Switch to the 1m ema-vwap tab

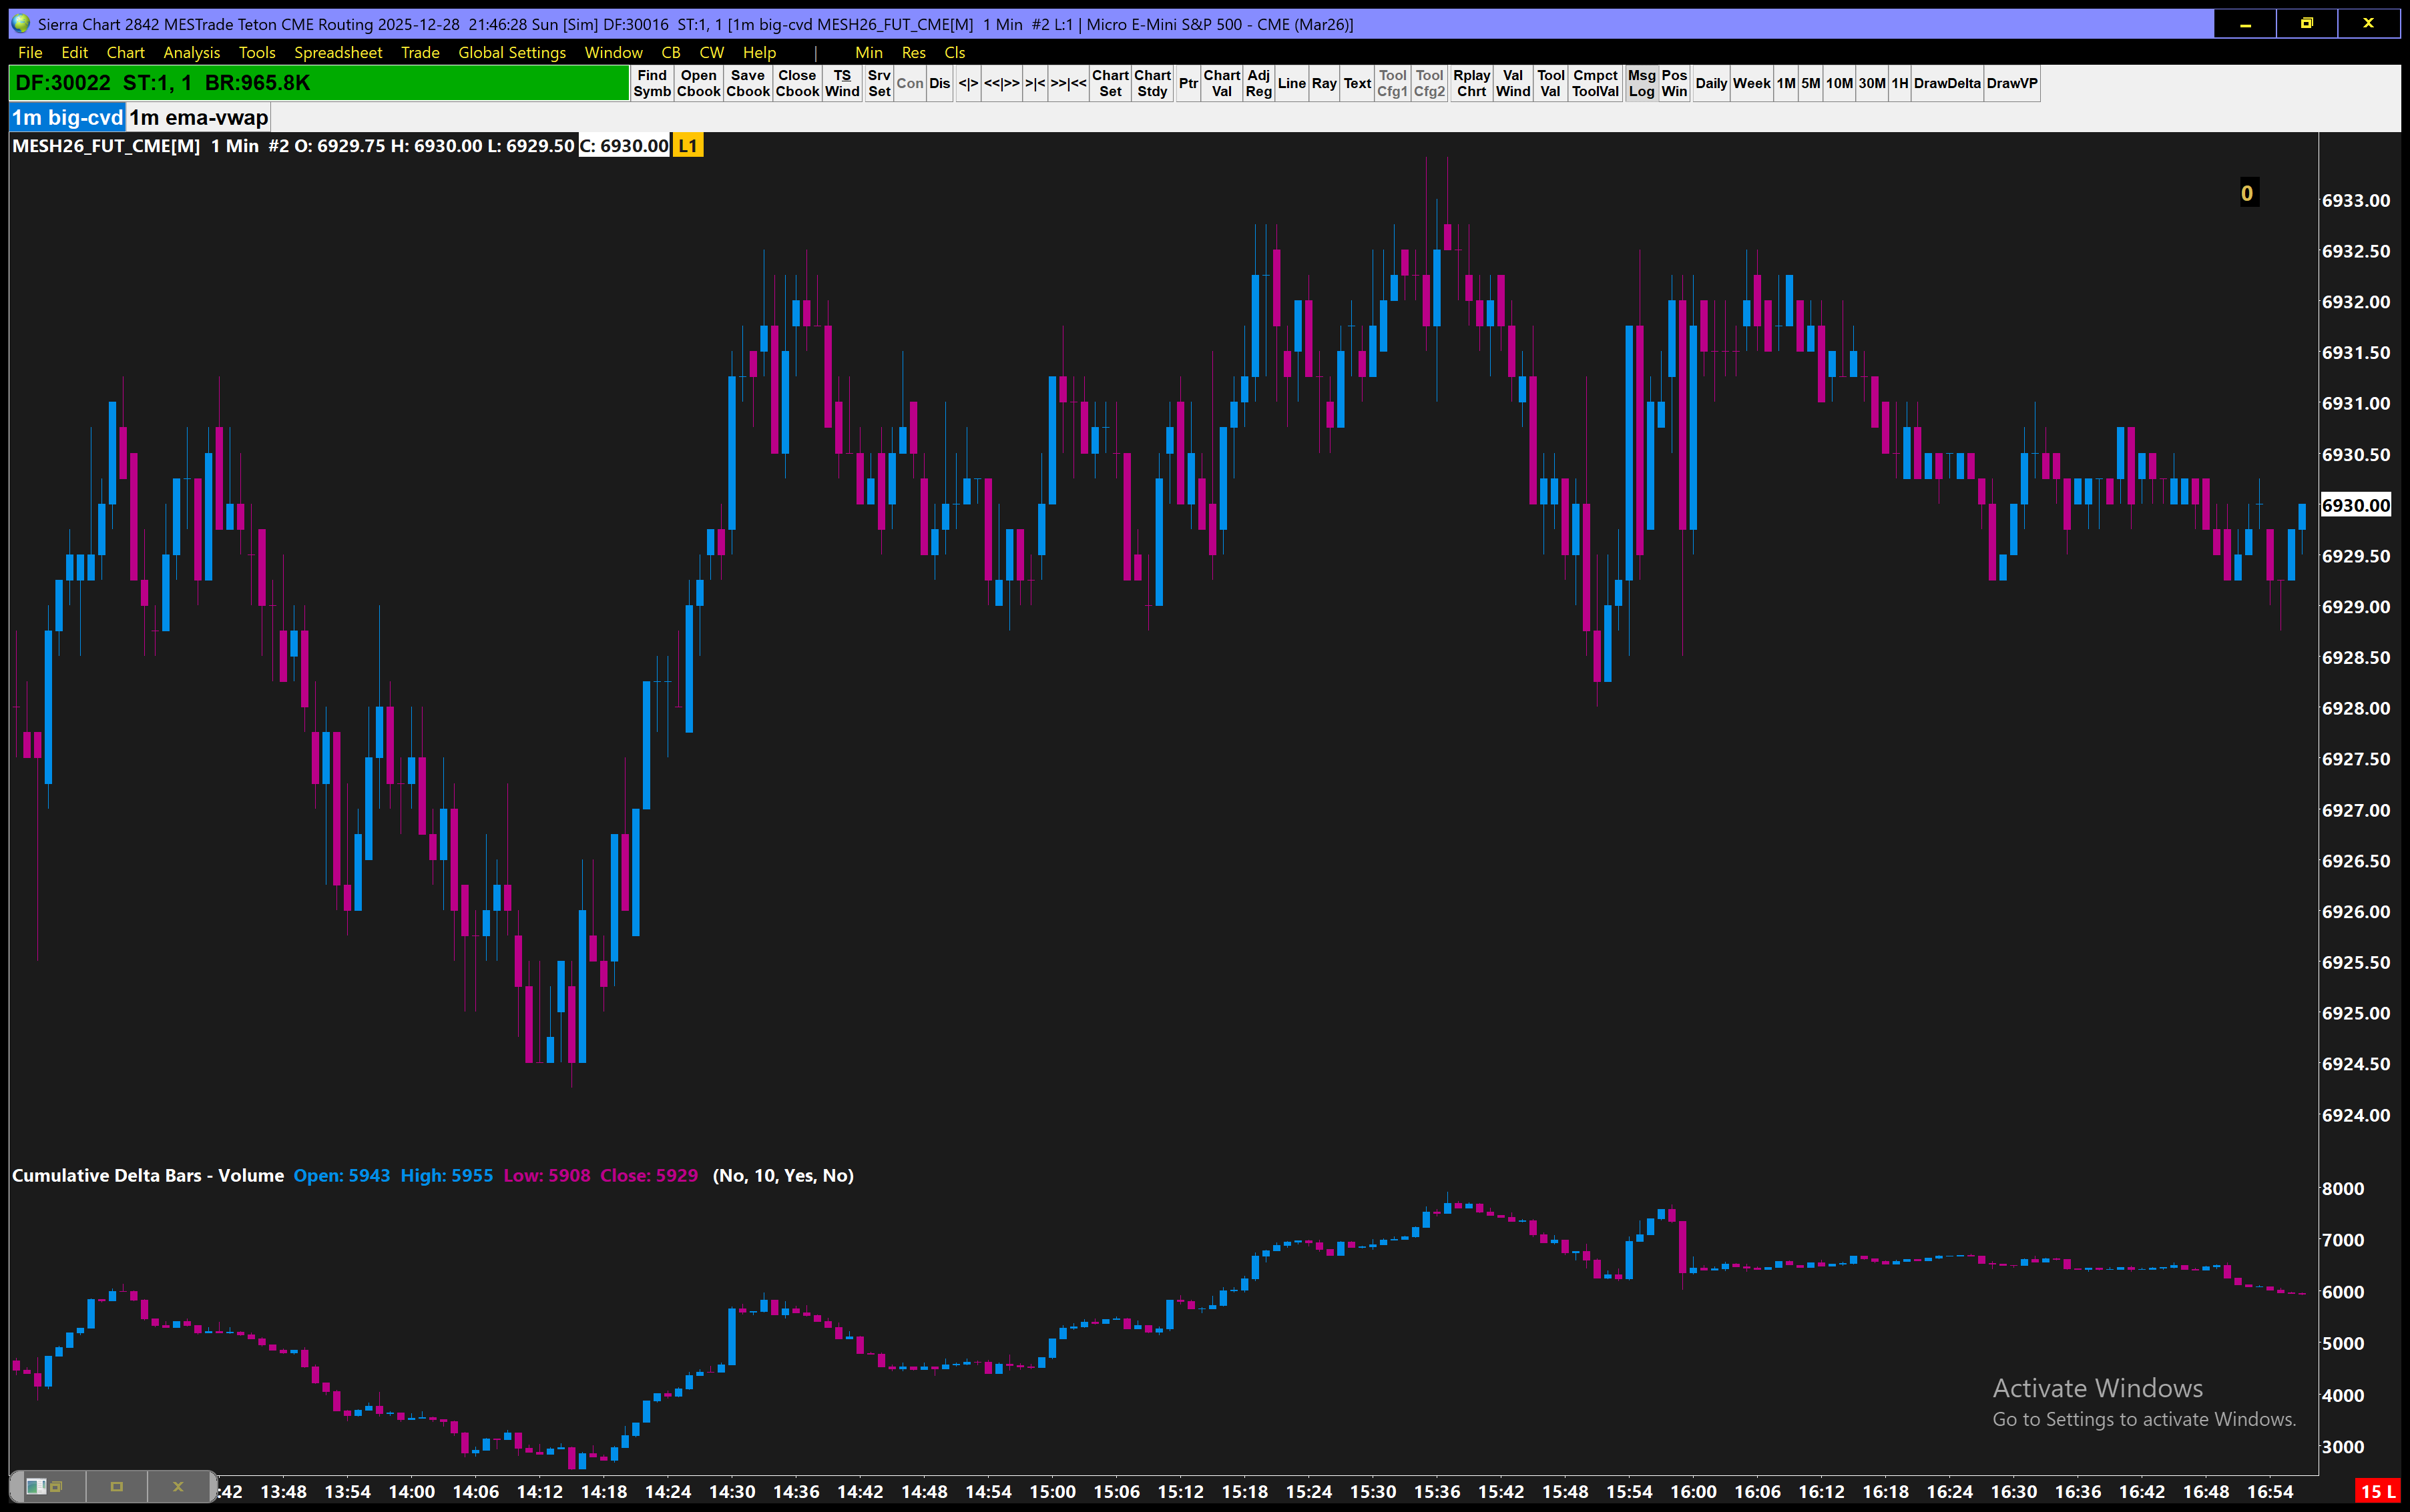pos(198,117)
